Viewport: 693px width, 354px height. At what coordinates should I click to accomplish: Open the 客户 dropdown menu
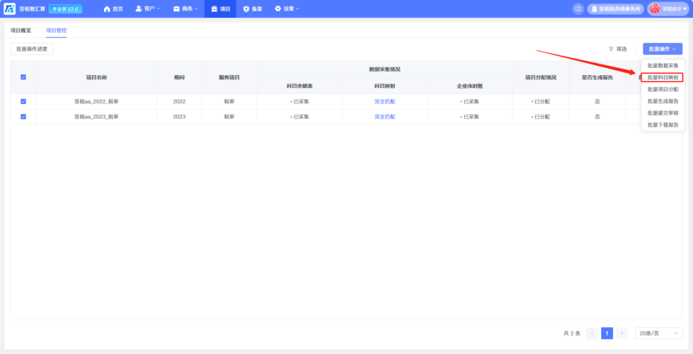pyautogui.click(x=148, y=9)
